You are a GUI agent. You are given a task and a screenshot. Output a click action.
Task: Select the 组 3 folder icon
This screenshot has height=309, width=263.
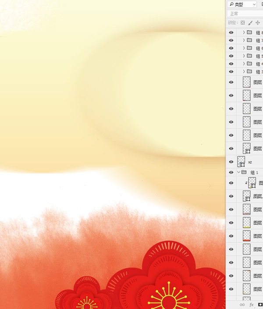click(249, 71)
